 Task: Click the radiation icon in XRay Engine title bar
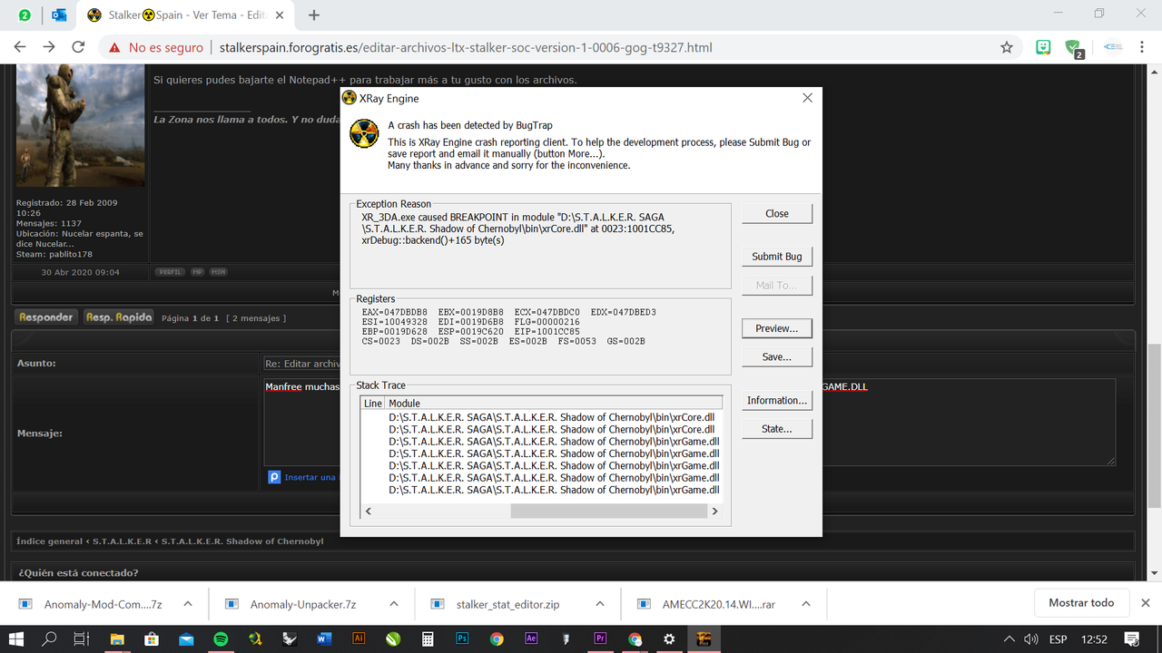[349, 98]
